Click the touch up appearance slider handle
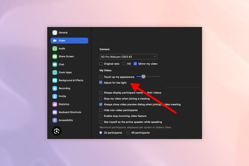The image size is (249, 166). [x=143, y=77]
